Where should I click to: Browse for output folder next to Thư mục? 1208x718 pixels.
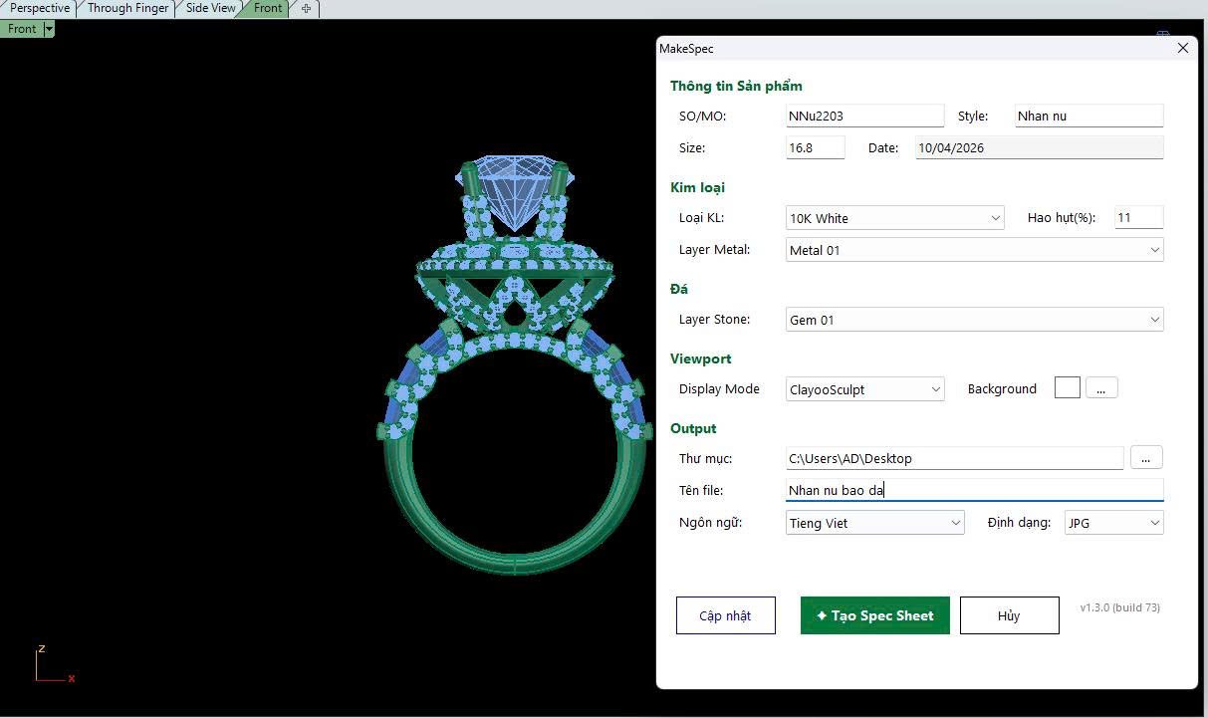[1146, 458]
